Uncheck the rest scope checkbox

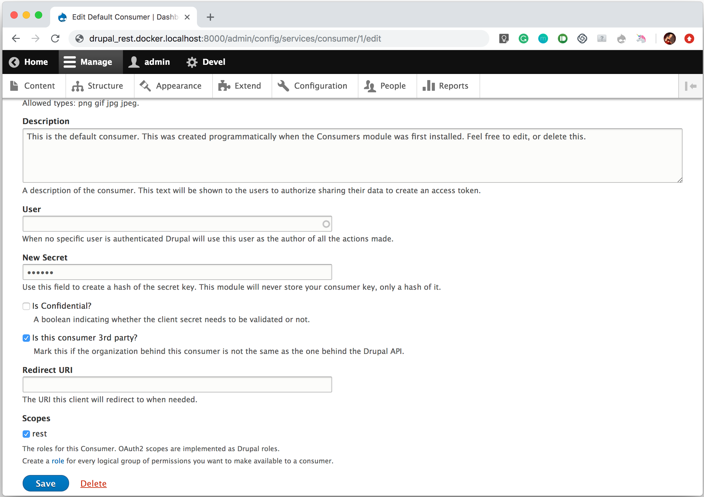click(x=26, y=434)
